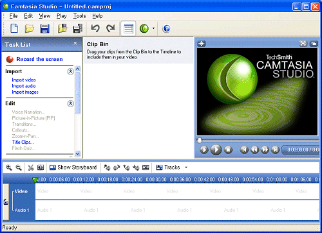Click the preview pan/move icon

click(202, 44)
